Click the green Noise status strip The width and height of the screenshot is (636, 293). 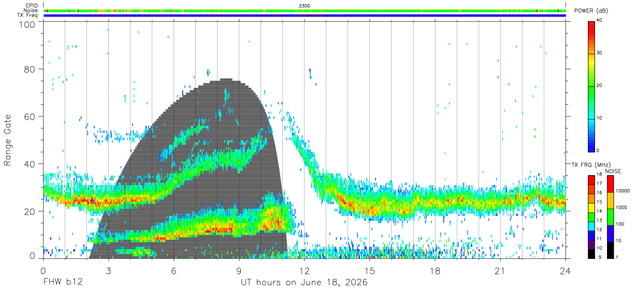(305, 10)
